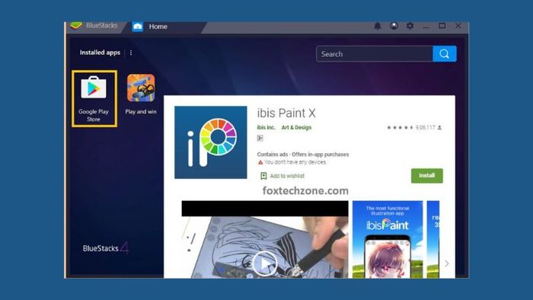Open the ibisPaint promo screenshot thumbnail
533x300 pixels.
[388, 240]
